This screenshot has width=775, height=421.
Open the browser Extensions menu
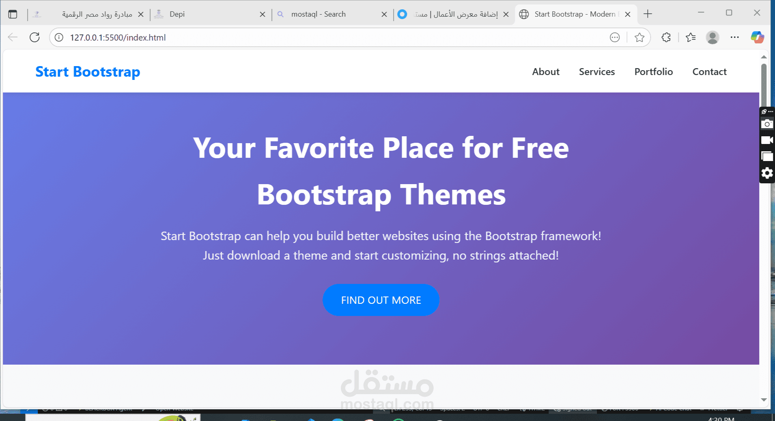click(666, 37)
